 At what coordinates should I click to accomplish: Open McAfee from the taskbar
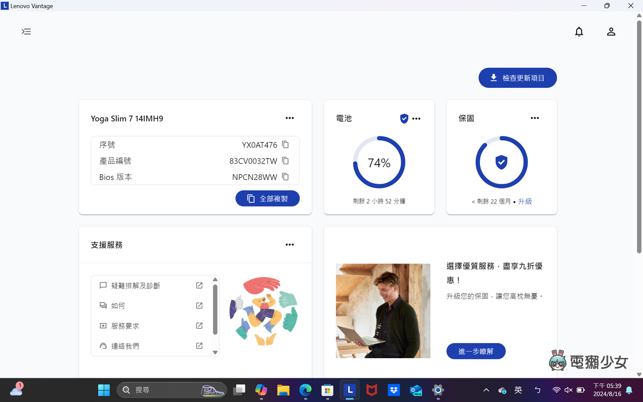point(372,390)
